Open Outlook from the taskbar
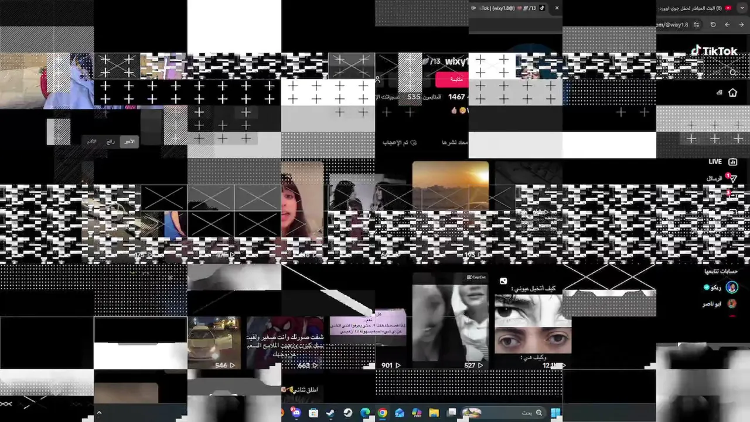The width and height of the screenshot is (750, 422). pyautogui.click(x=400, y=413)
